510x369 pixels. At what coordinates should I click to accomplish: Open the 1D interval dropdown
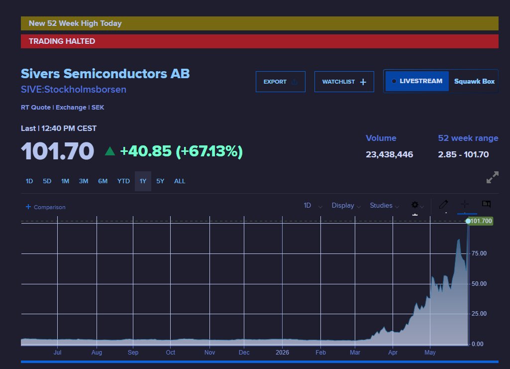(312, 206)
